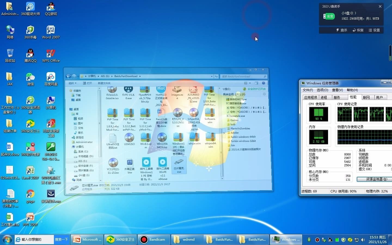This screenshot has height=245, width=392.
Task: Select the 网络 desktop icon
Action: pos(10,32)
